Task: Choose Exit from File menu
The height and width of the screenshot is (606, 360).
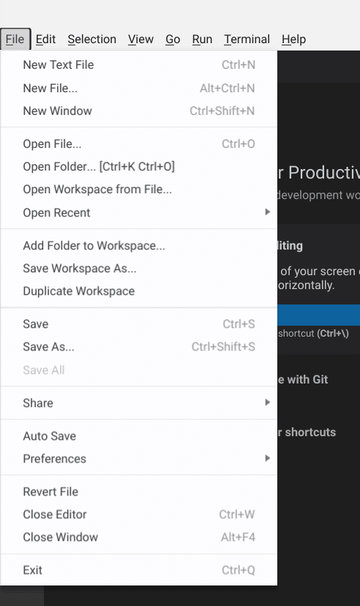Action: click(139, 570)
